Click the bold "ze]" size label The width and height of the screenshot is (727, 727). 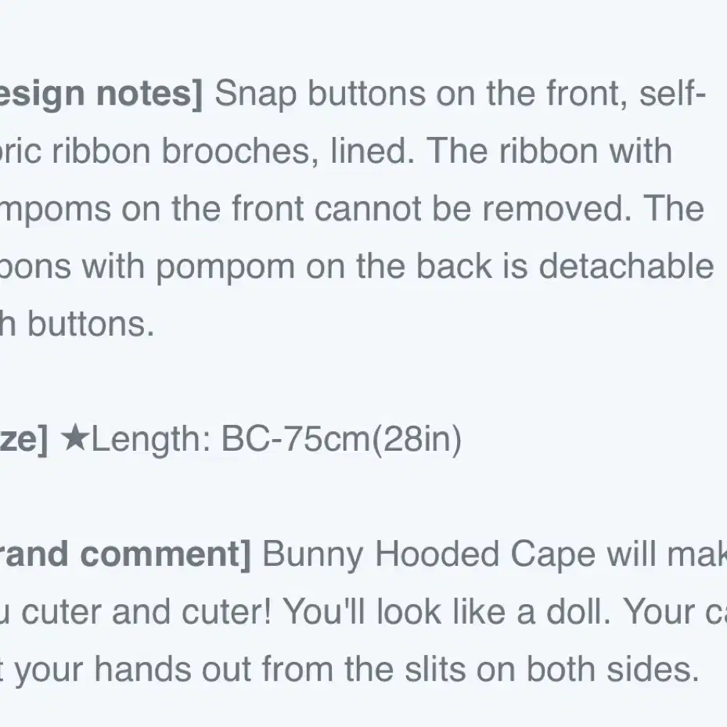[x=23, y=439]
